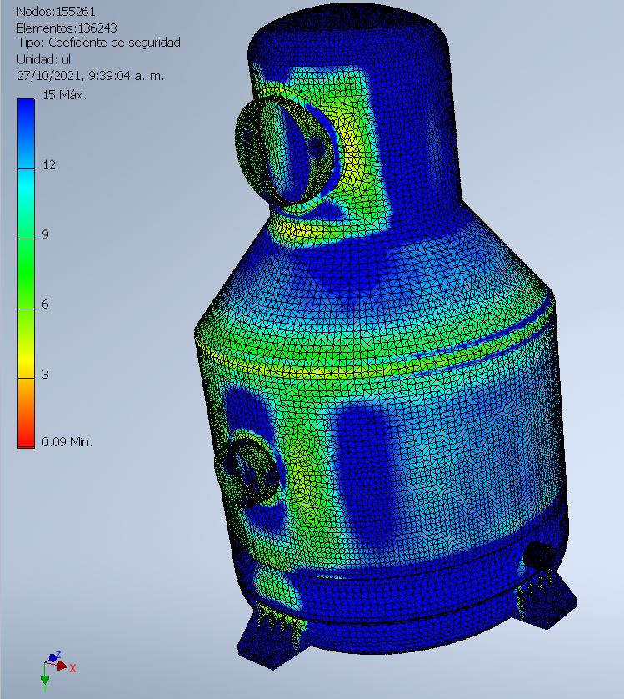624x699 pixels.
Task: Click the '15 Máx.' legend label
Action: pos(65,95)
